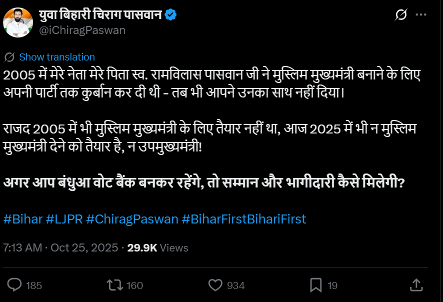View the 29.9K Views count

coord(158,247)
